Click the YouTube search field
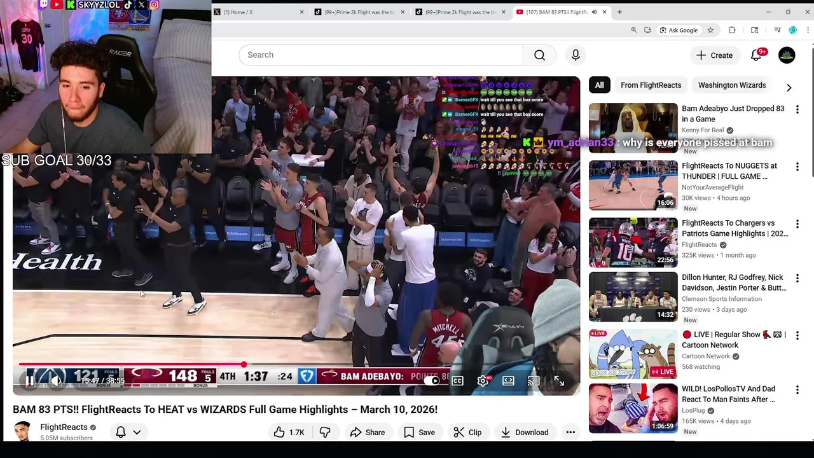The height and width of the screenshot is (458, 814). (x=380, y=55)
